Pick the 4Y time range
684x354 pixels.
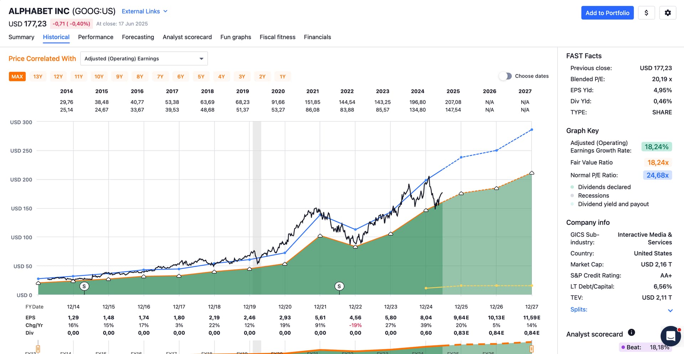pos(222,77)
